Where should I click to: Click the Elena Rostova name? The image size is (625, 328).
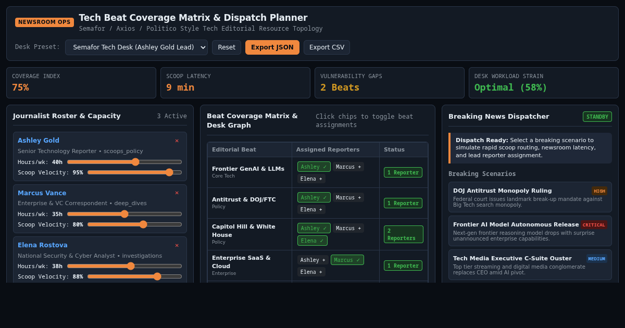[43, 245]
